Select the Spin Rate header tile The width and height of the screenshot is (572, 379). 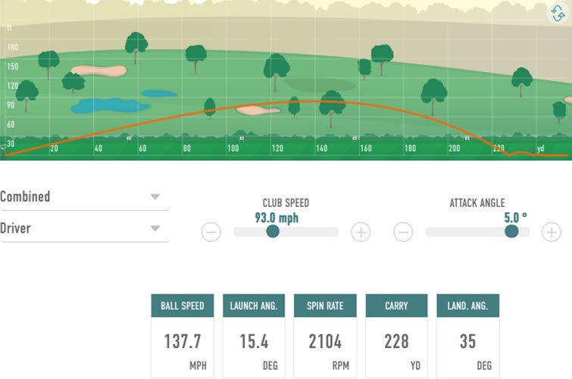325,305
